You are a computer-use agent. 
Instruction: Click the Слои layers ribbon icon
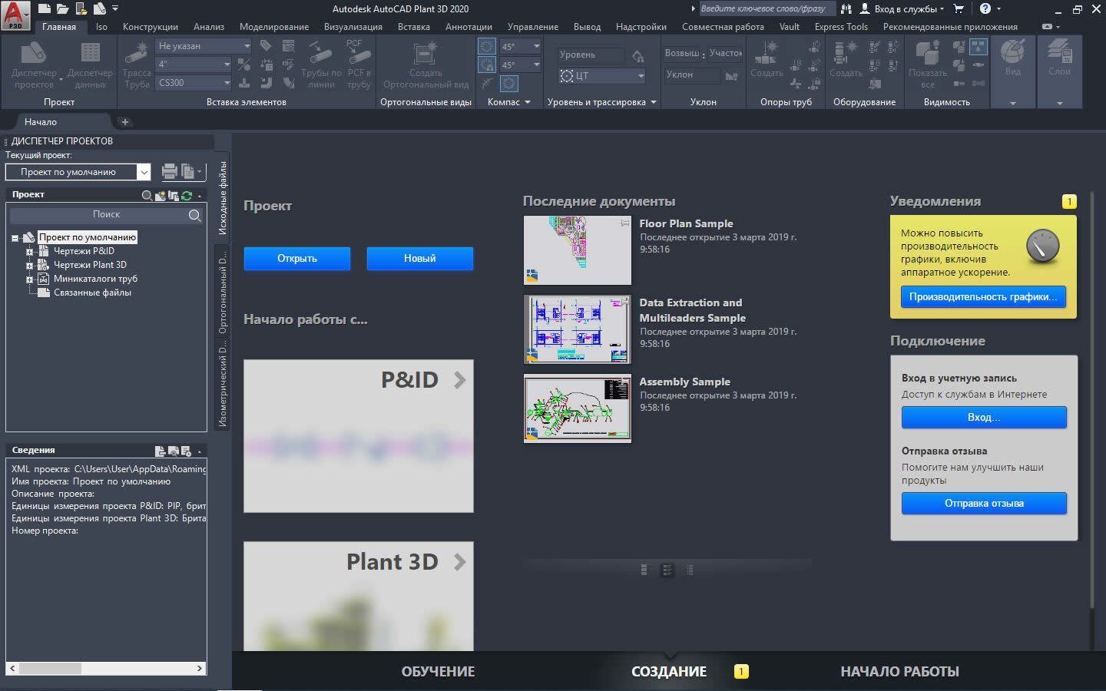point(1059,58)
